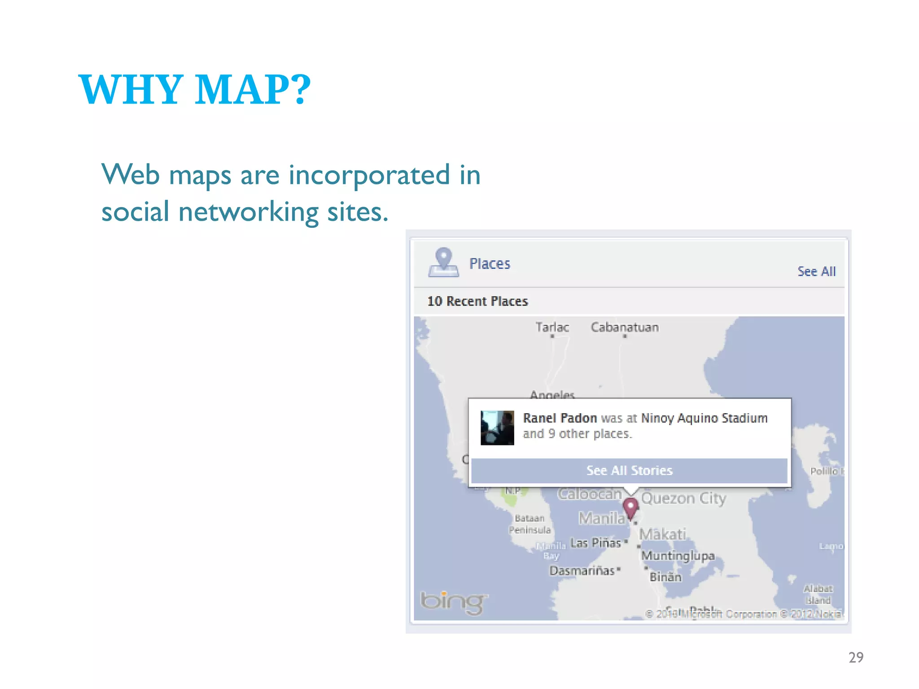This screenshot has width=919, height=689.
Task: Click the slide number 29
Action: (856, 657)
